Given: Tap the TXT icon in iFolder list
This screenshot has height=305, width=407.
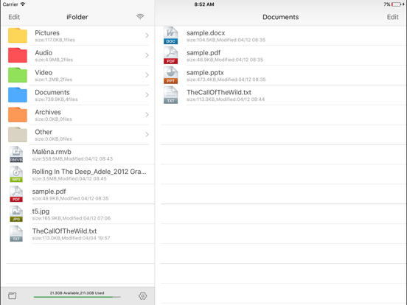Looking at the screenshot, I should tap(16, 234).
